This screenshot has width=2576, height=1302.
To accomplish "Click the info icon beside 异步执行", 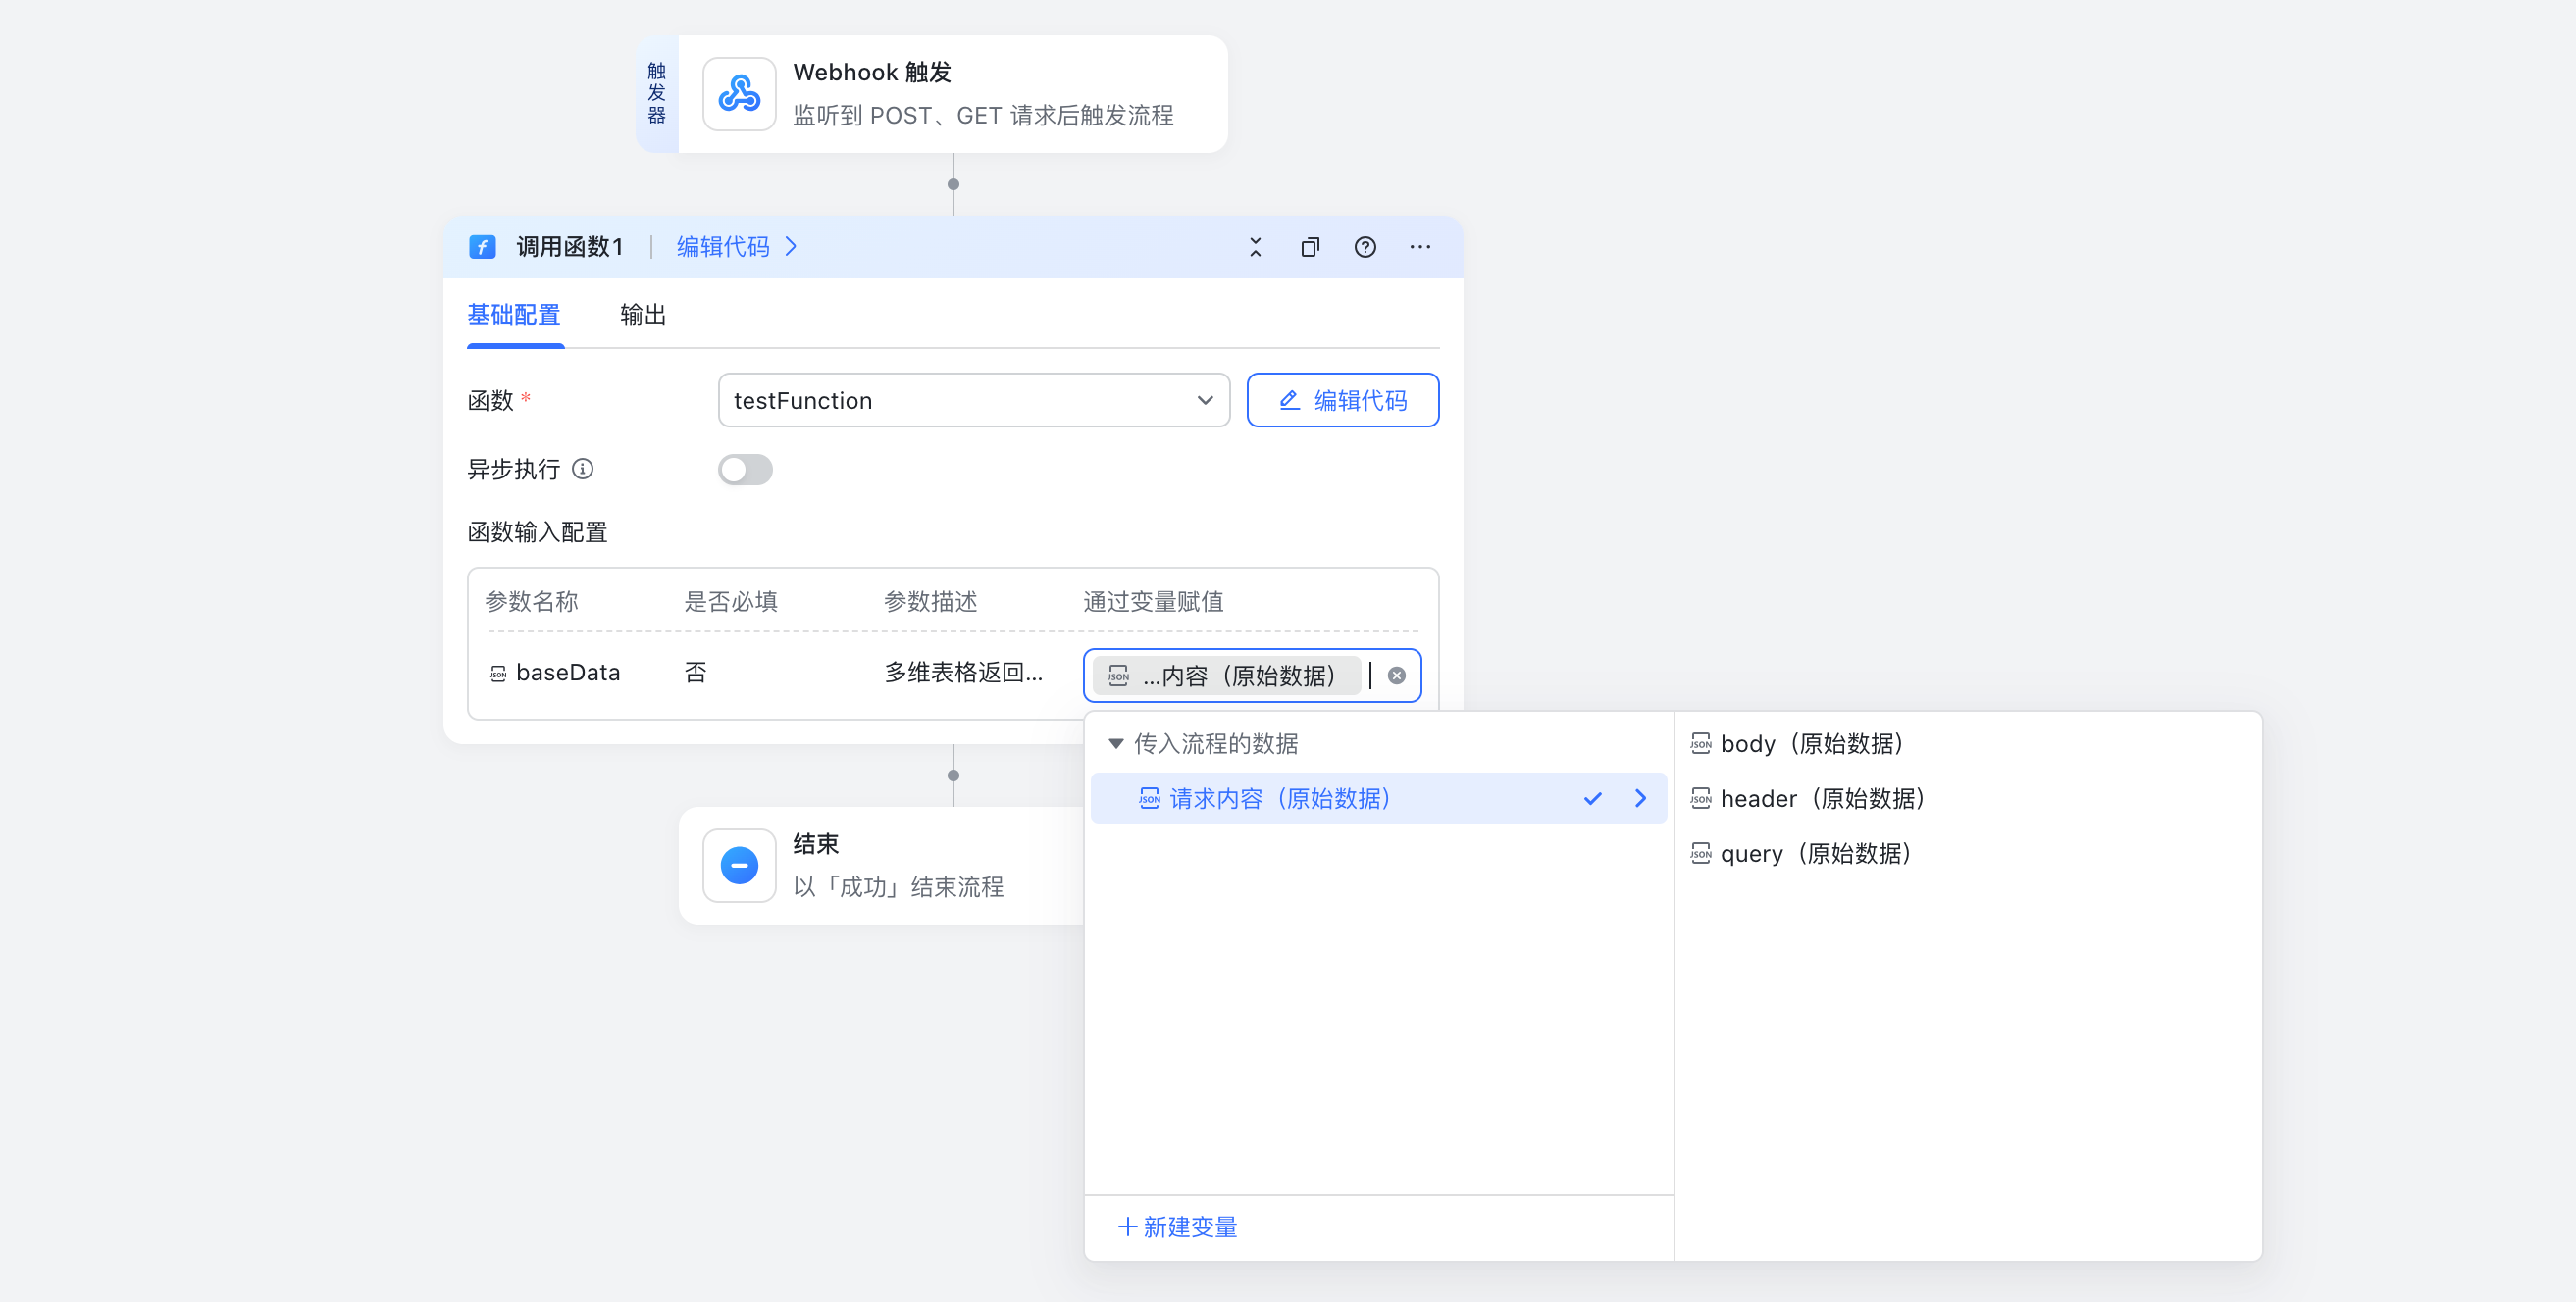I will coord(584,469).
